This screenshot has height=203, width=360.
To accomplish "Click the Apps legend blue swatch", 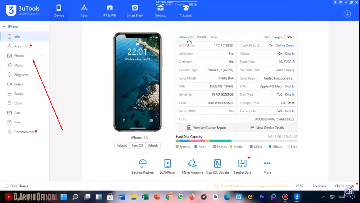I will click(x=196, y=147).
